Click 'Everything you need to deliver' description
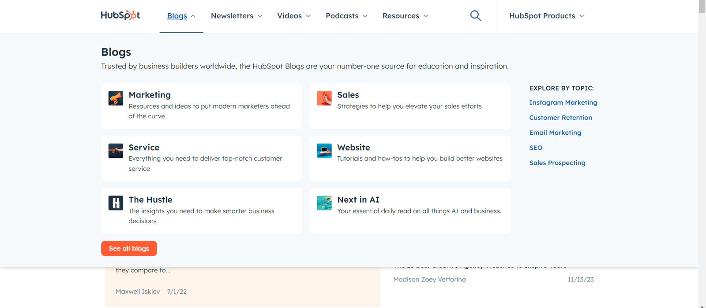 (205, 163)
